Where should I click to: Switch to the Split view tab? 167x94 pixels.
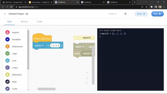tap(9, 21)
